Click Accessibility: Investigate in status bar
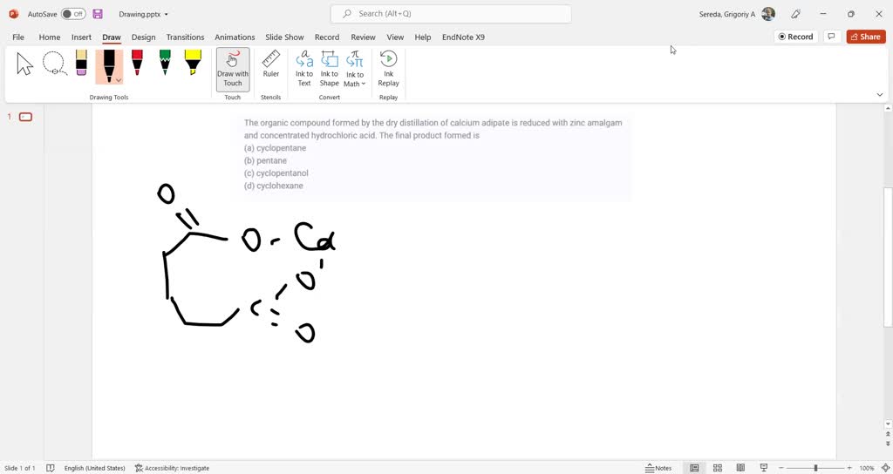 172,468
